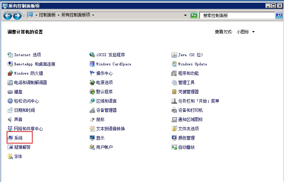Open the iSCSI 发起程序 icon

[110, 55]
